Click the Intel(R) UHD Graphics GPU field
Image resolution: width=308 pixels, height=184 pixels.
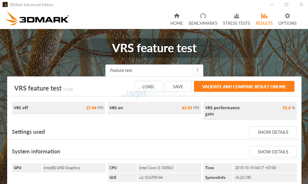tap(73, 168)
